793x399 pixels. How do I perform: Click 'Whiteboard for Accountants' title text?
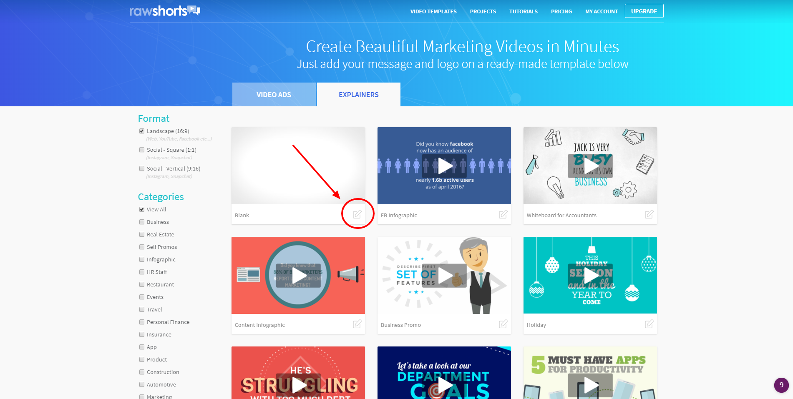point(561,215)
